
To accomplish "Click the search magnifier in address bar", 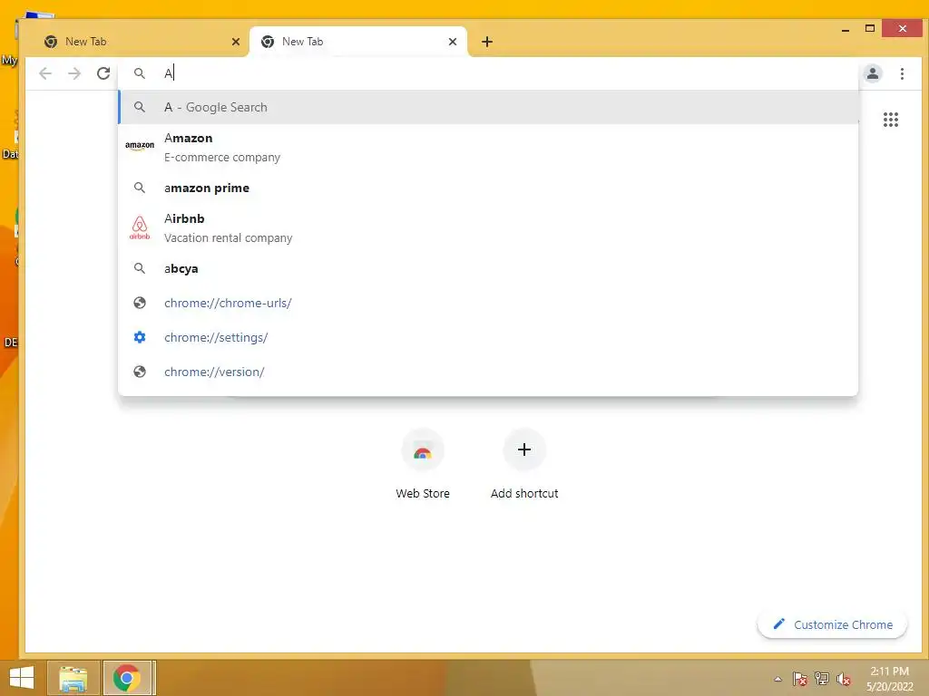I will coord(139,73).
